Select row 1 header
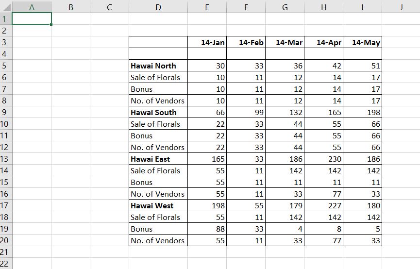This screenshot has height=269, width=420. 6,19
